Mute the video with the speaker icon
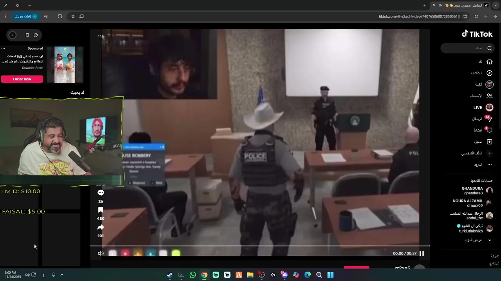The image size is (501, 281). (x=101, y=253)
